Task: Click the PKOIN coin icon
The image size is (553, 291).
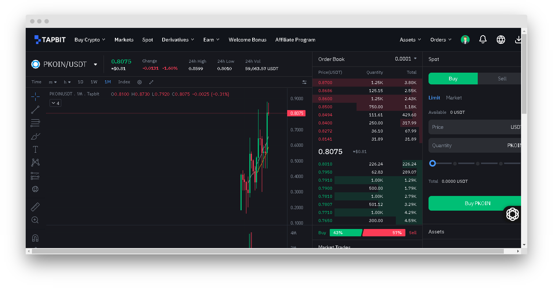Action: click(x=36, y=64)
